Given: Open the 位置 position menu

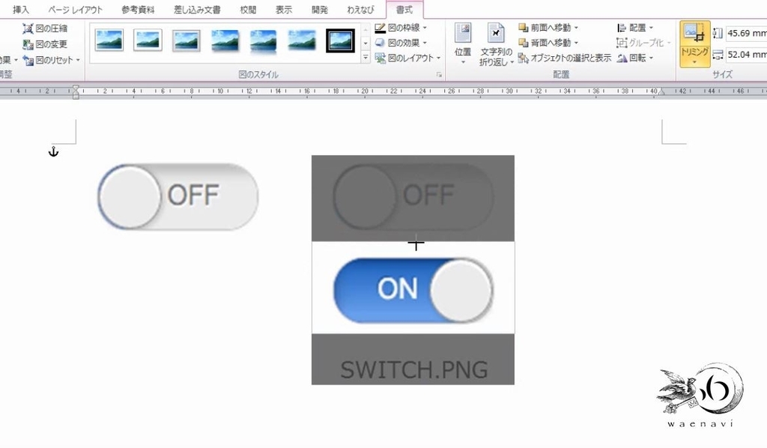Looking at the screenshot, I should tap(463, 44).
